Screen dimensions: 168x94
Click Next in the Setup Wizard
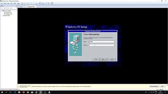[103, 59]
